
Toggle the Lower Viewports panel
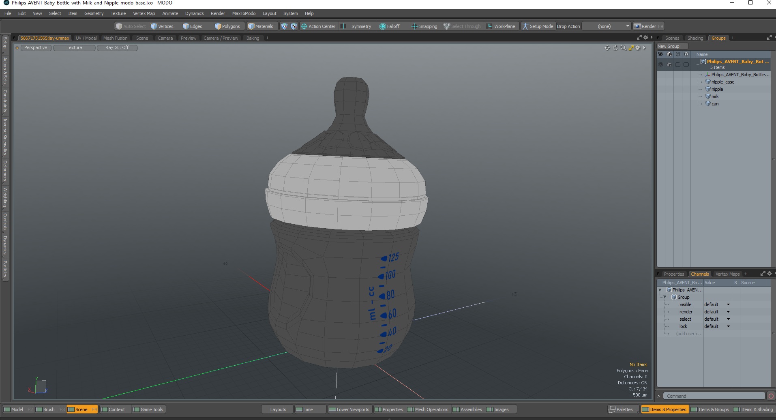pyautogui.click(x=349, y=409)
